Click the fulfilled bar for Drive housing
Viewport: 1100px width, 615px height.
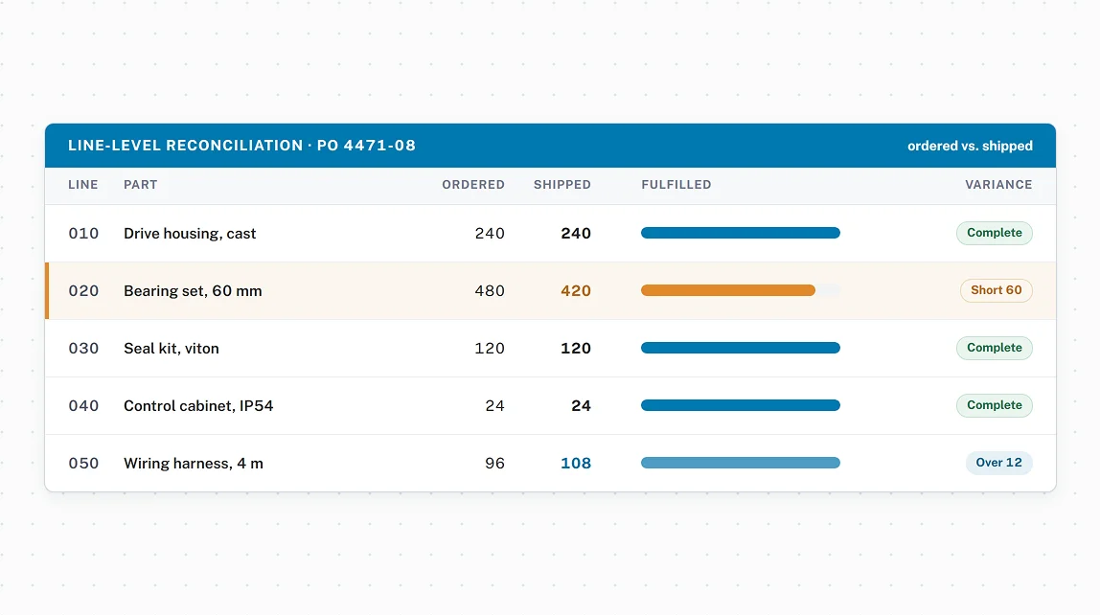(740, 233)
